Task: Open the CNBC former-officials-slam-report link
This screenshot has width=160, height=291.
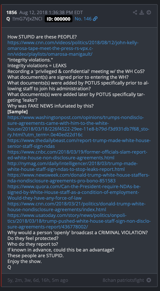Action: 77,155
